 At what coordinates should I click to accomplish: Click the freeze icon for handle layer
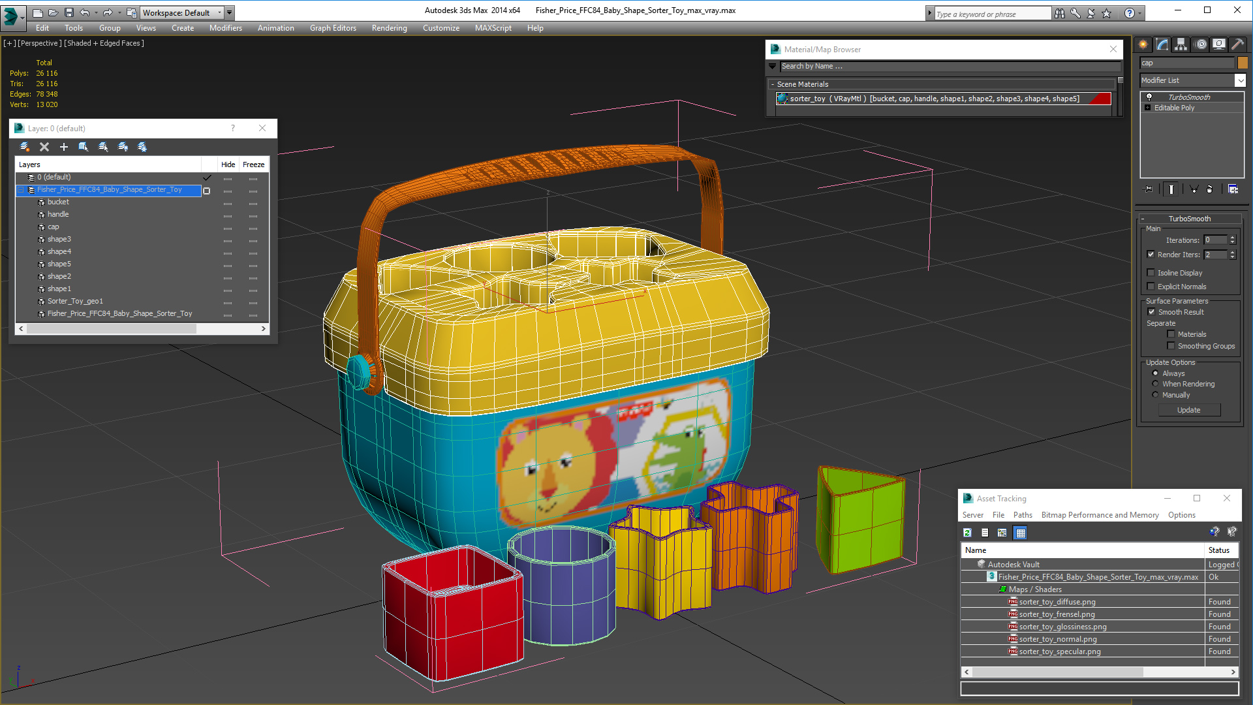coord(253,214)
